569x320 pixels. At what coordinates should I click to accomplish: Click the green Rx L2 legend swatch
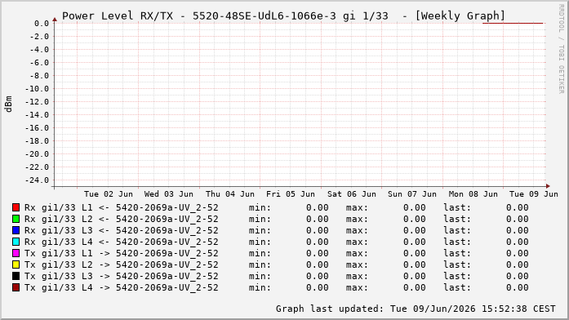point(16,219)
